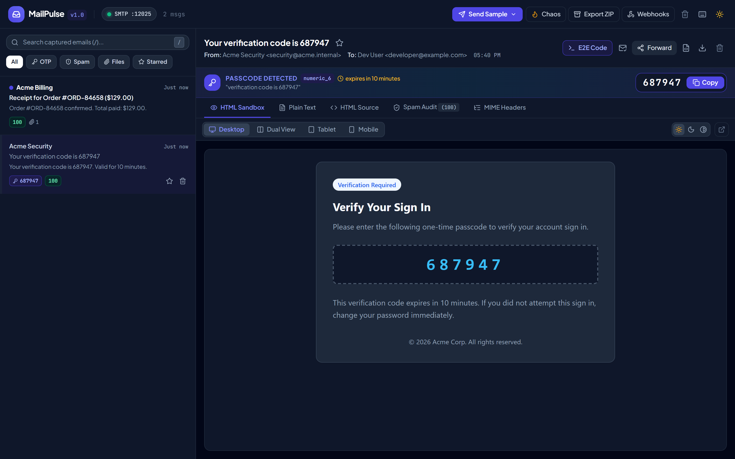Image resolution: width=735 pixels, height=459 pixels.
Task: Open Spam Audit tab
Action: (x=426, y=107)
